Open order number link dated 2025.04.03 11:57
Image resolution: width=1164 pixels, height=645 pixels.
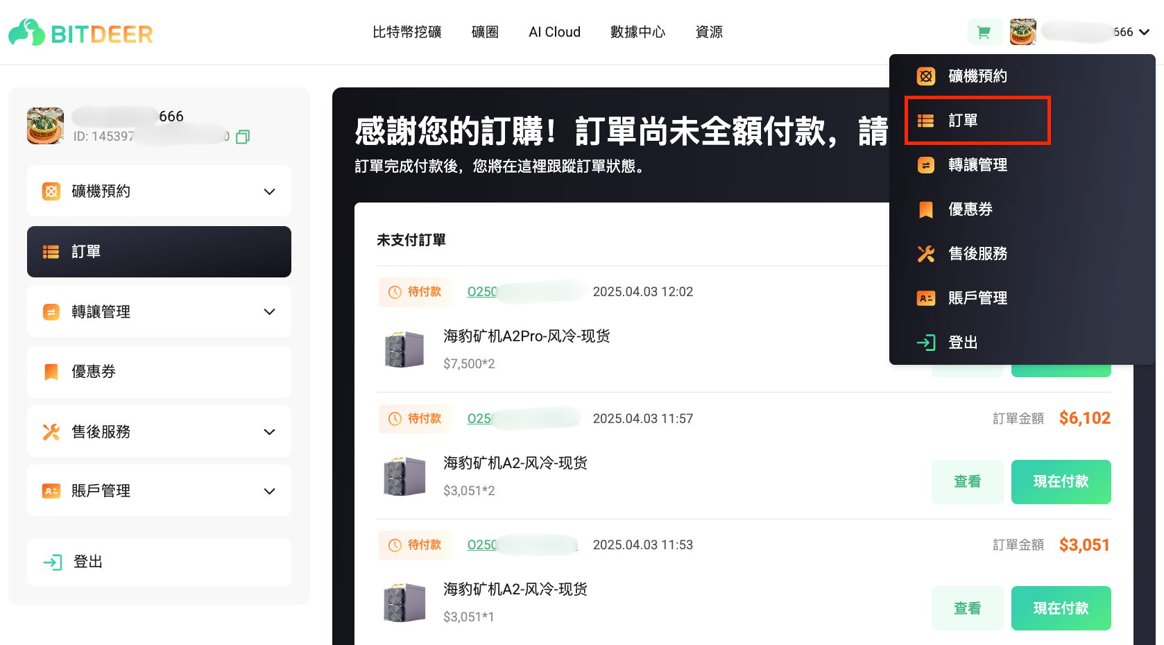click(523, 419)
